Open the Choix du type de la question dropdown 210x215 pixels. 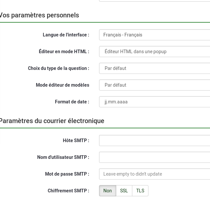click(x=154, y=68)
